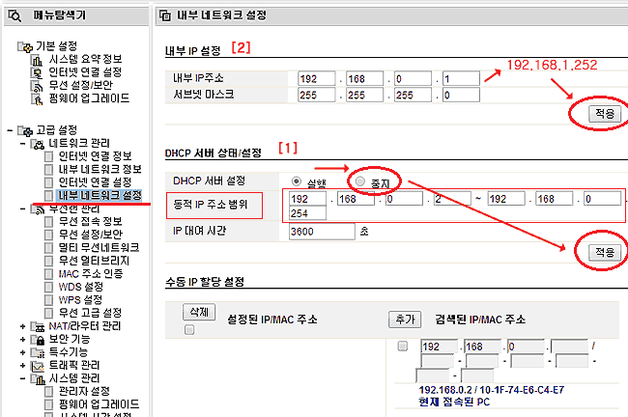Check the box beside the searched IP row
Image resolution: width=628 pixels, height=417 pixels.
(x=403, y=346)
